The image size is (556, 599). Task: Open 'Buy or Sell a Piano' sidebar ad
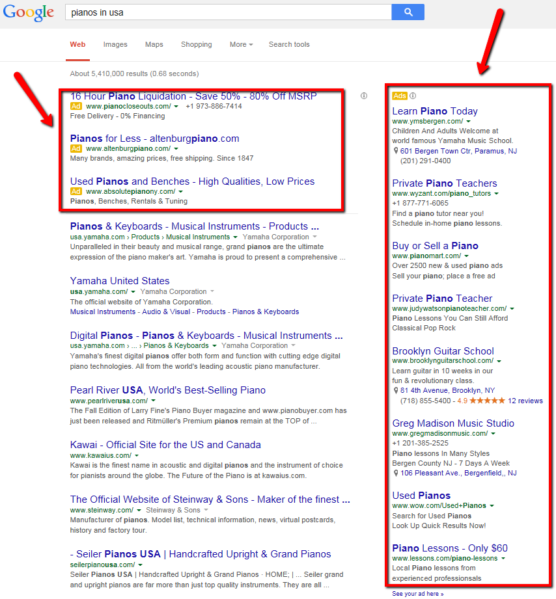(x=435, y=246)
